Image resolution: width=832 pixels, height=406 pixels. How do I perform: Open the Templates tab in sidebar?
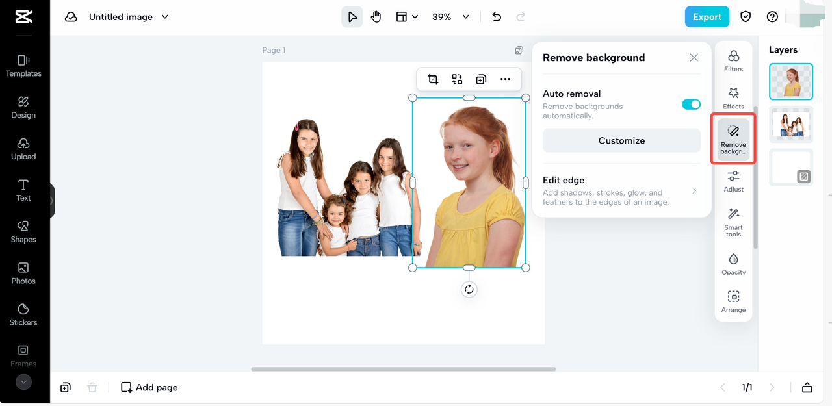(x=23, y=66)
